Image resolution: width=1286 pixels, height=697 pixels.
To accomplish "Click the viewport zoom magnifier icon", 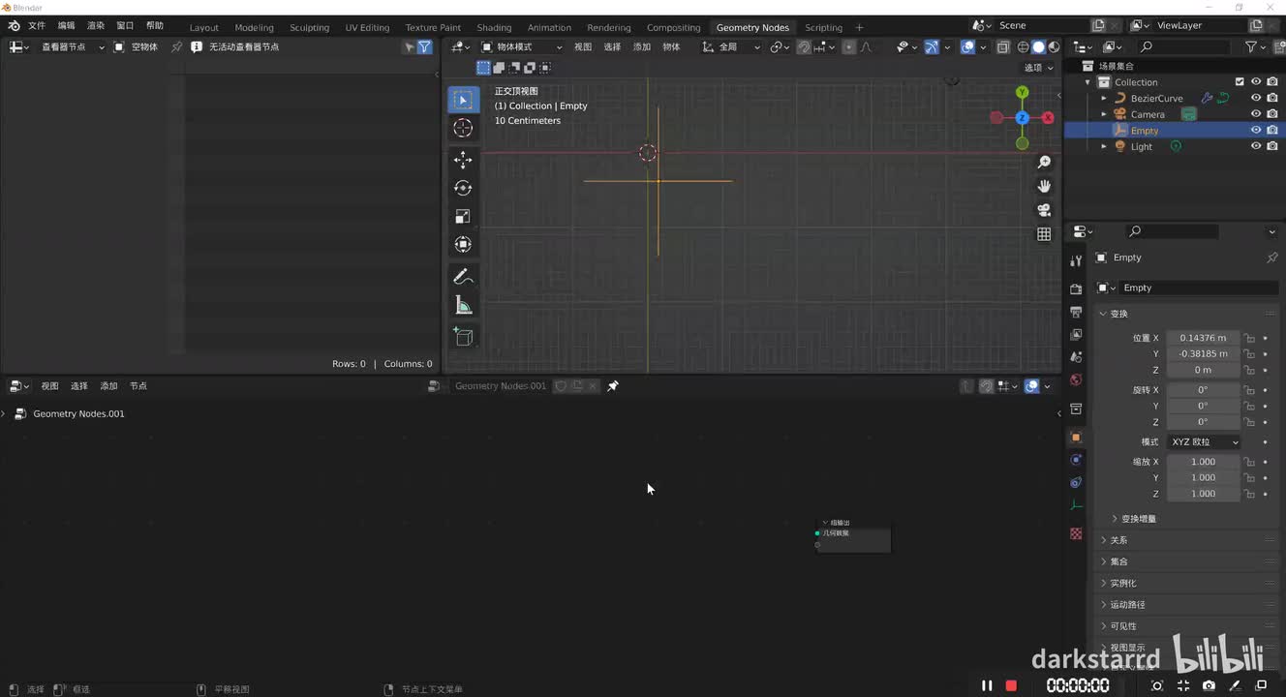I will coord(1044,163).
